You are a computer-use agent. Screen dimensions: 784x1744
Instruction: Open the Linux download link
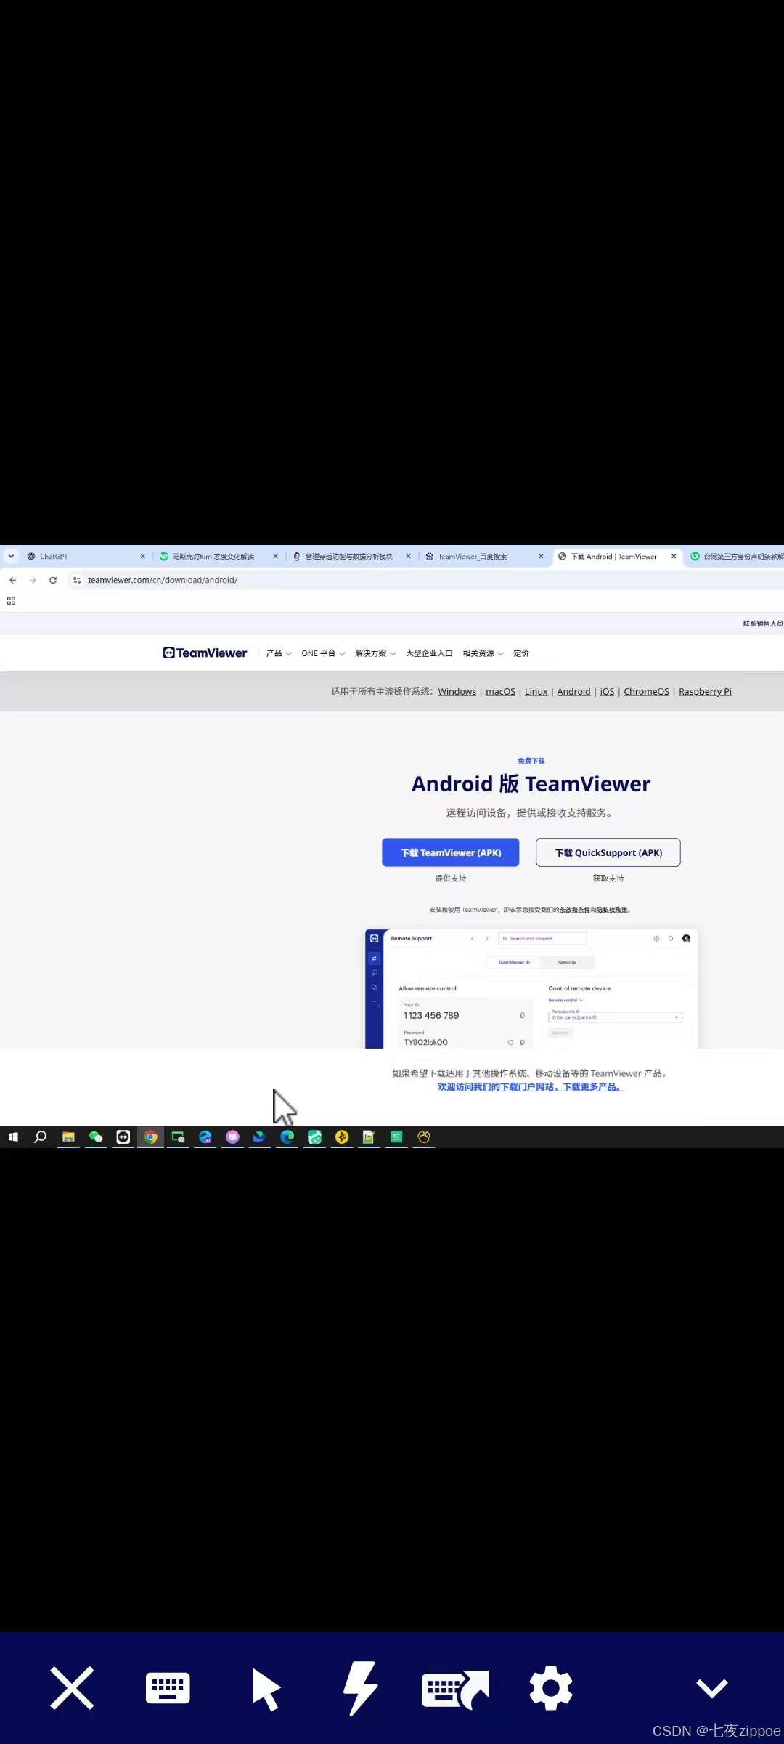pos(536,692)
